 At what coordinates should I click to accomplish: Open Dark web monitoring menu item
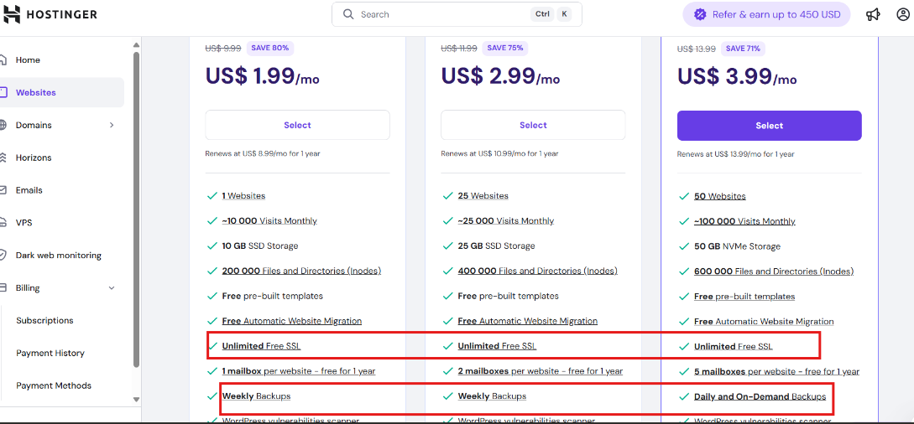[58, 256]
